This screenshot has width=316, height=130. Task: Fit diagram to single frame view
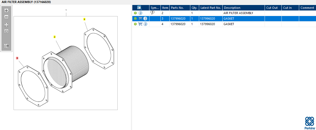pyautogui.click(x=6, y=31)
